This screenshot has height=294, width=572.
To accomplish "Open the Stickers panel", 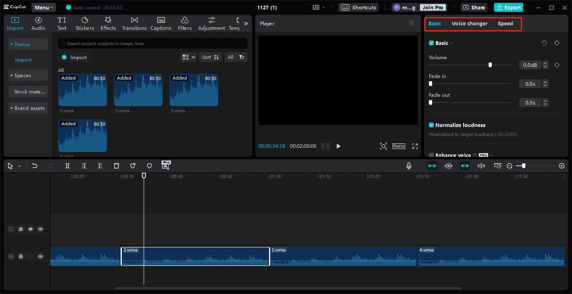I will 85,23.
